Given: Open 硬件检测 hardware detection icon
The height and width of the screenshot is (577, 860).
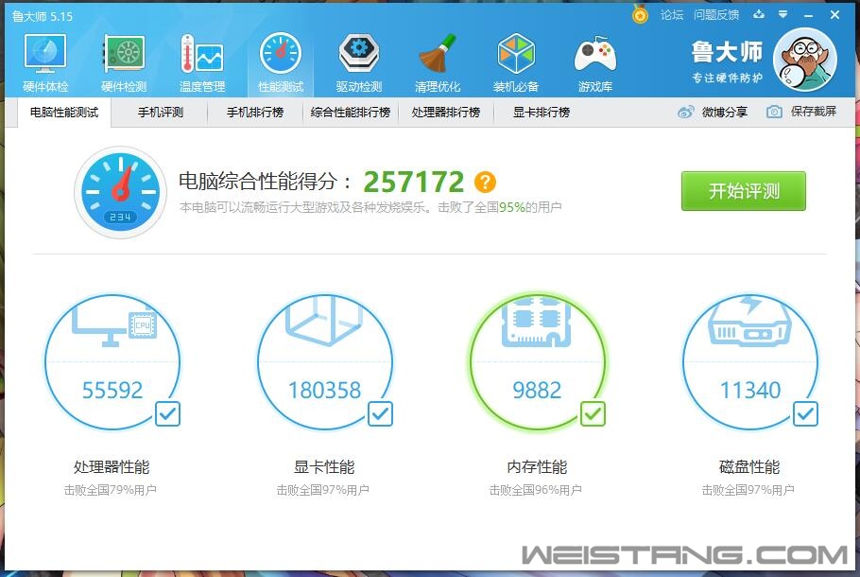Looking at the screenshot, I should pyautogui.click(x=124, y=62).
